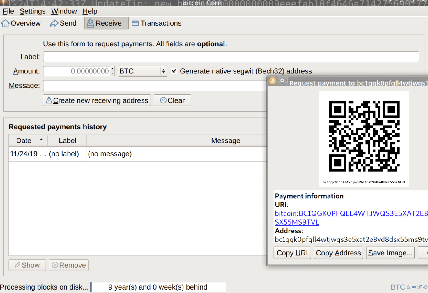Click the Message column header
The height and width of the screenshot is (293, 428).
pyautogui.click(x=177, y=141)
